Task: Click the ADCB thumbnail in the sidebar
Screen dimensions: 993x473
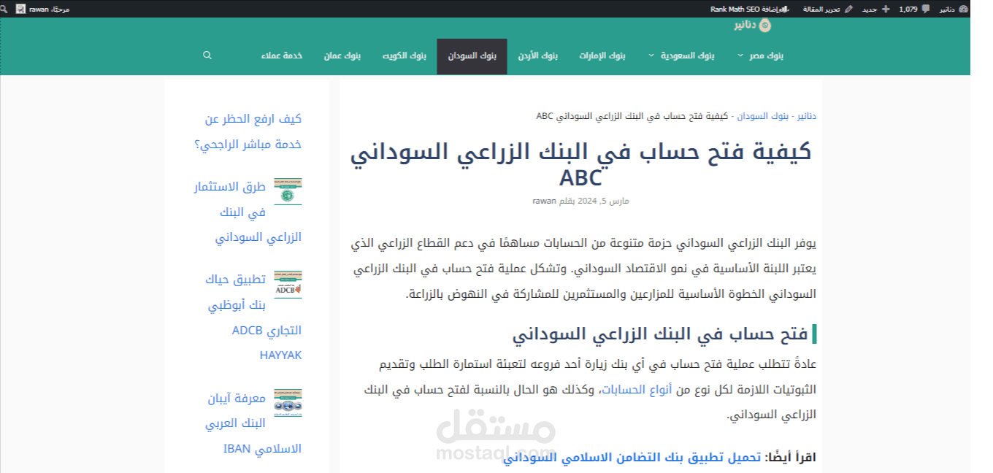Action: pos(288,284)
